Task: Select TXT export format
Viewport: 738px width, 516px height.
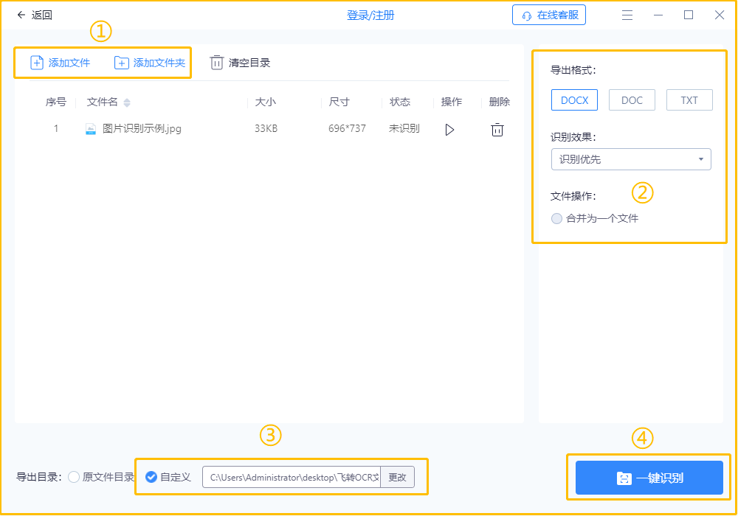Action: click(689, 100)
